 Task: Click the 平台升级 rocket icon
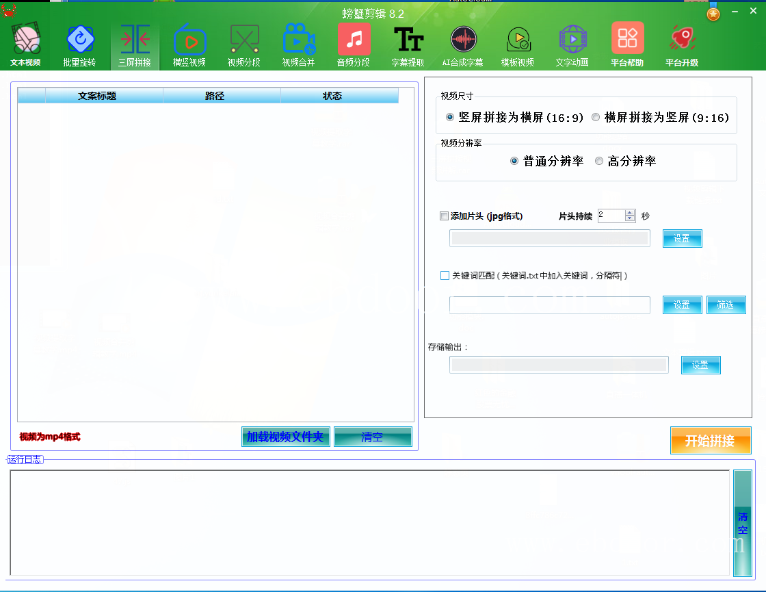click(x=682, y=45)
